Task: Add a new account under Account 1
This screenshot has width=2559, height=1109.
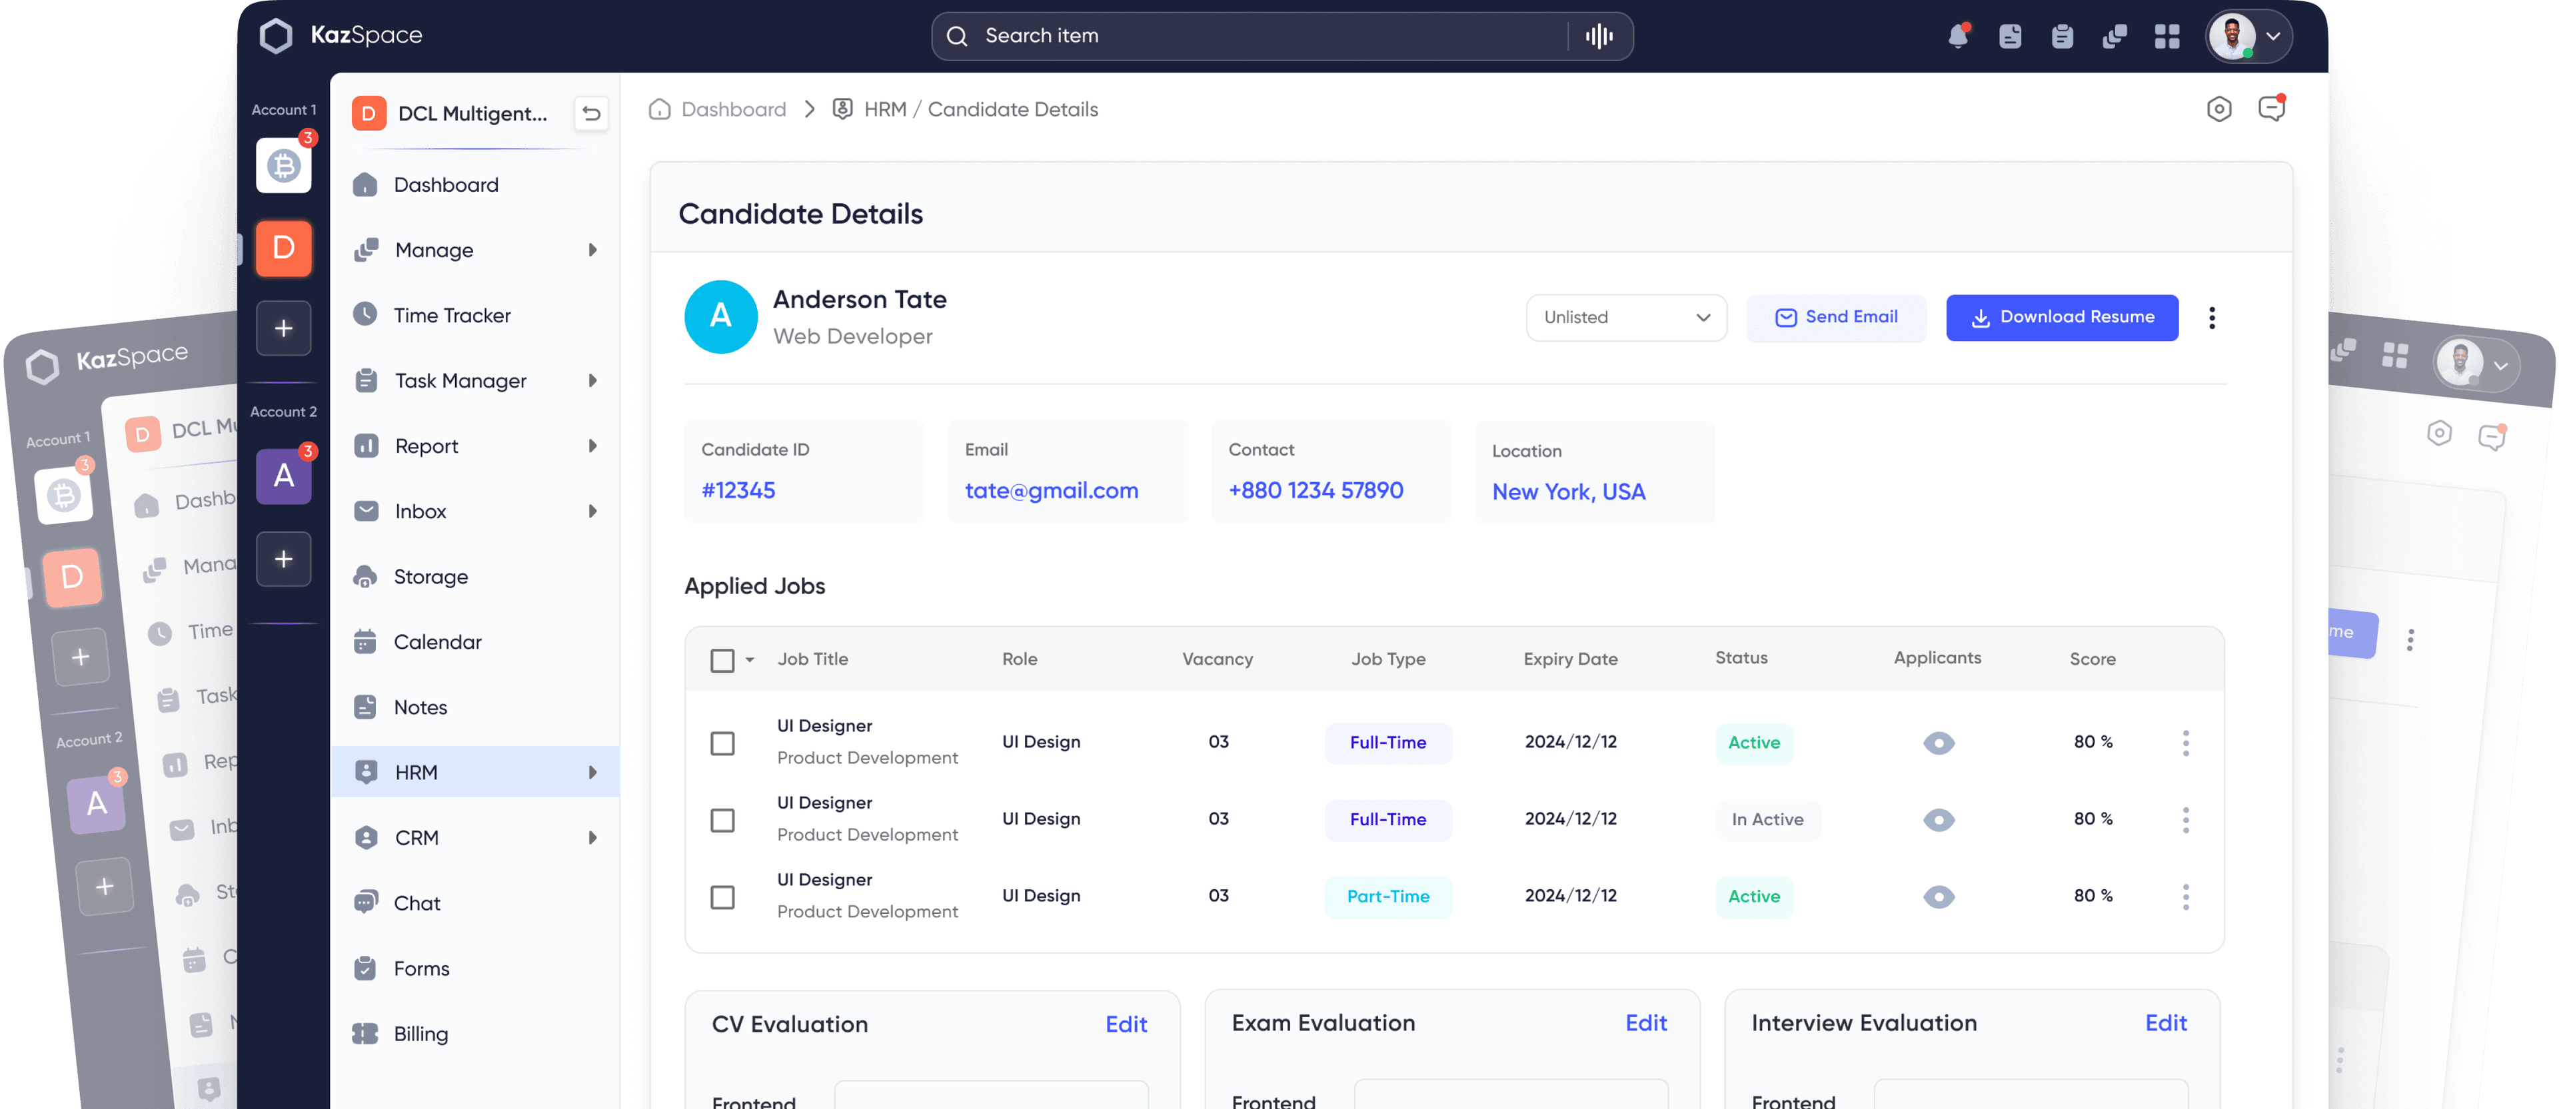Action: click(283, 328)
